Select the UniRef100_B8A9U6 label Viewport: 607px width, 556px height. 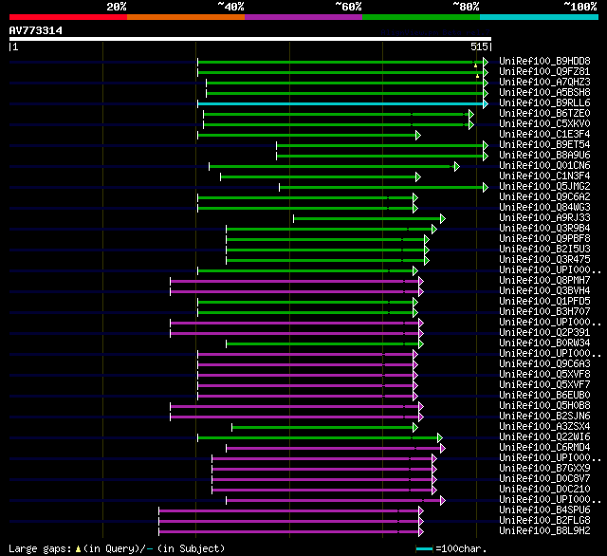(x=544, y=155)
